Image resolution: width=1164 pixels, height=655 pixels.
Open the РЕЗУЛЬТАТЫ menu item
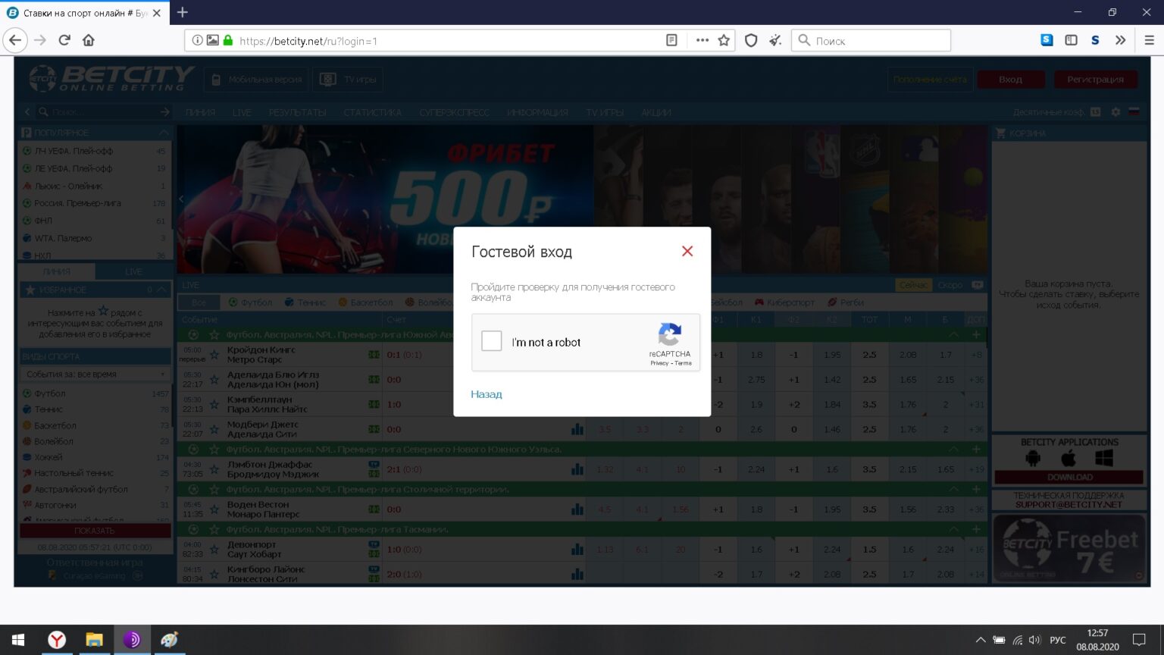pyautogui.click(x=297, y=112)
